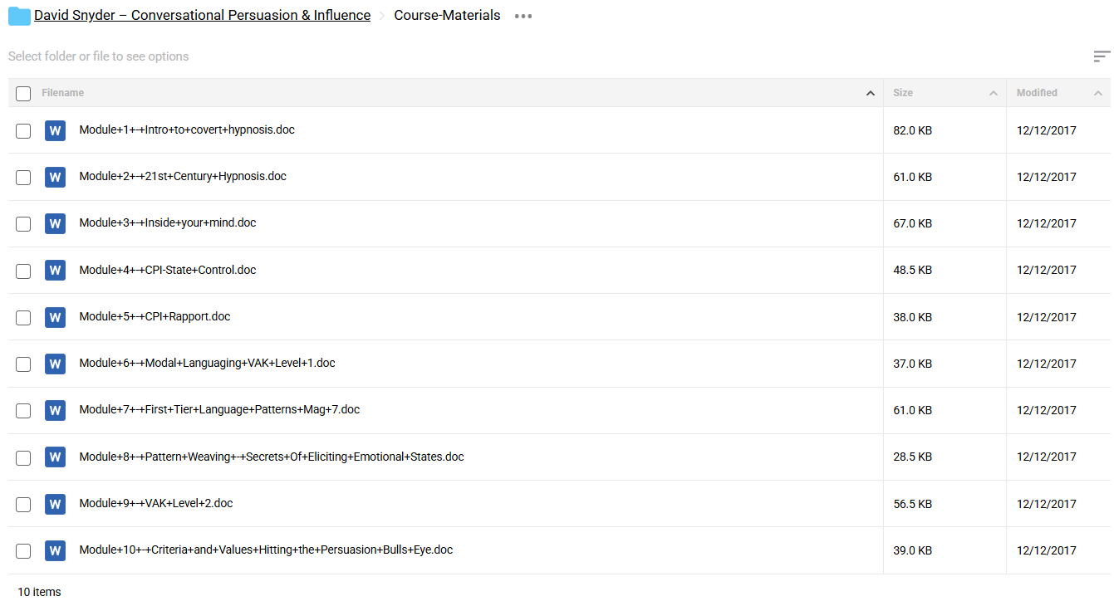The width and height of the screenshot is (1114, 601).
Task: Check the box for Module 7 file
Action: pos(23,411)
